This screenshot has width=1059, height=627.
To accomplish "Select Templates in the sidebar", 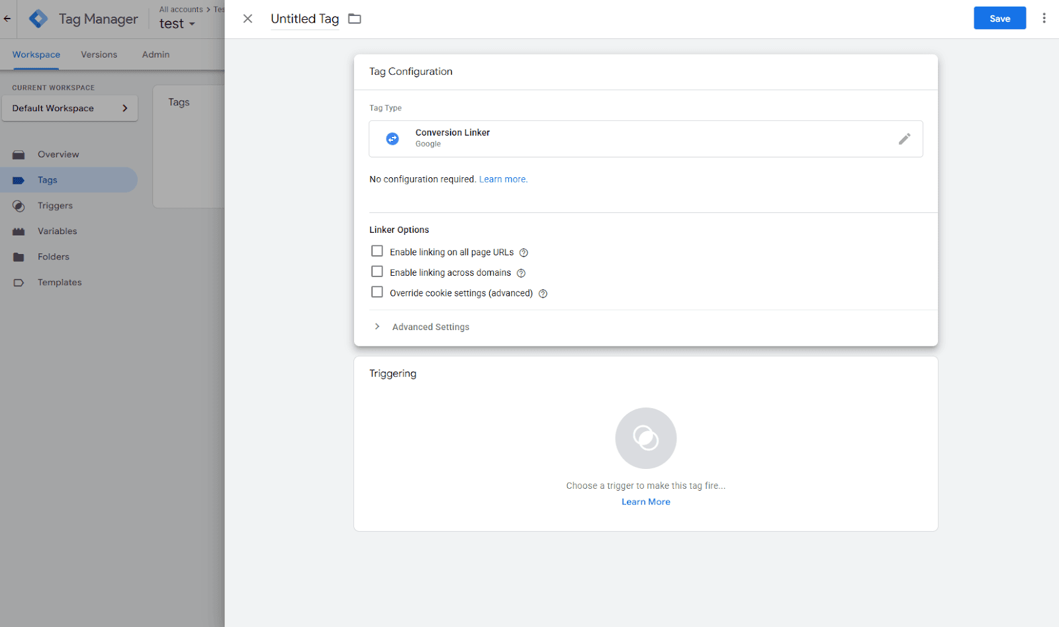I will coord(60,282).
